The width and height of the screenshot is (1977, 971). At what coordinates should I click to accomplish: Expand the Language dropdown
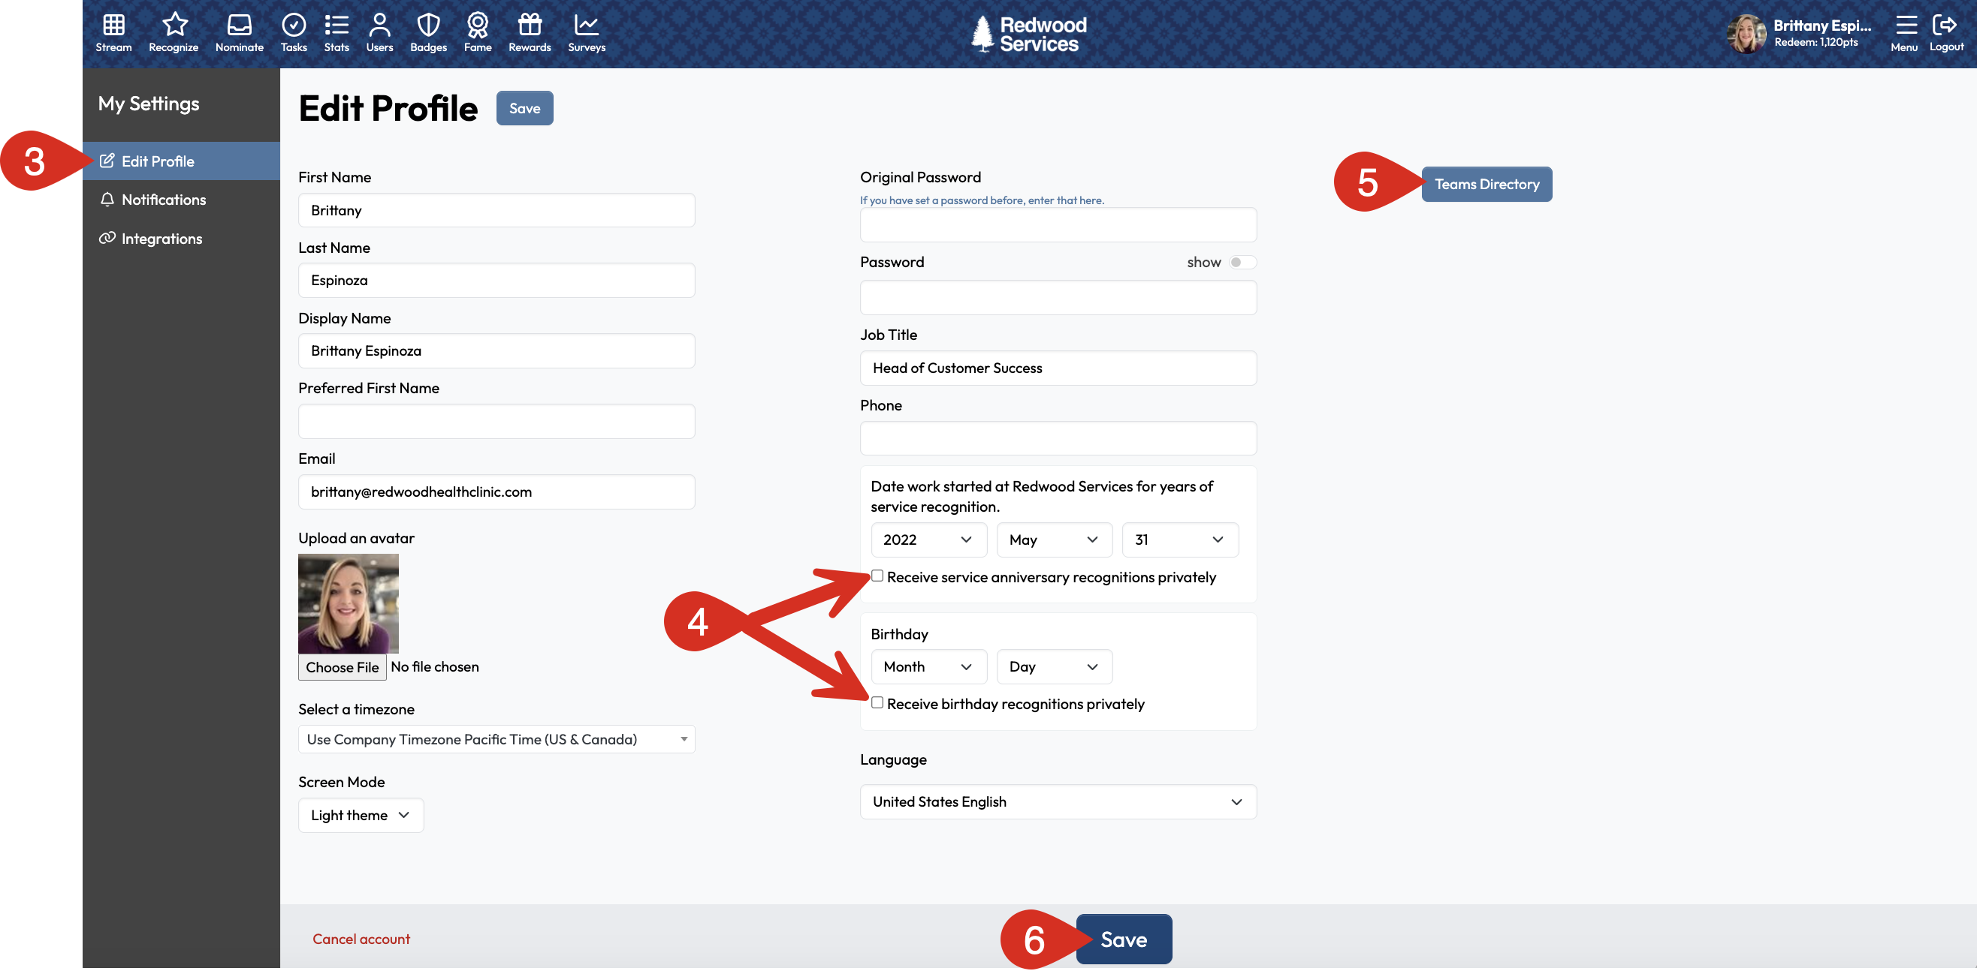tap(1058, 801)
